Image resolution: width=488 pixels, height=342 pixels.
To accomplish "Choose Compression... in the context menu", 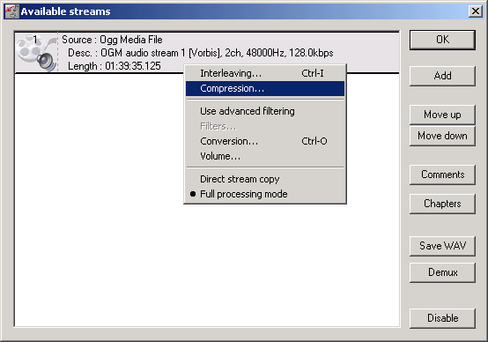I will [265, 88].
